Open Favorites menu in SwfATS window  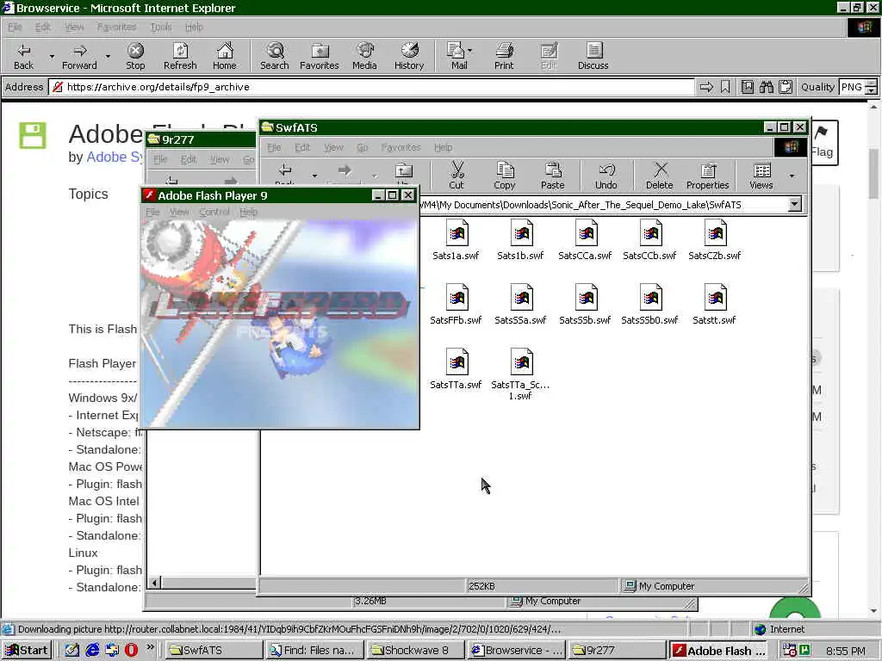tap(401, 147)
